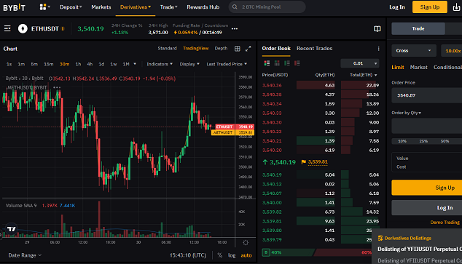The height and width of the screenshot is (264, 462).
Task: Open the chart settings gear icon
Action: (246, 242)
